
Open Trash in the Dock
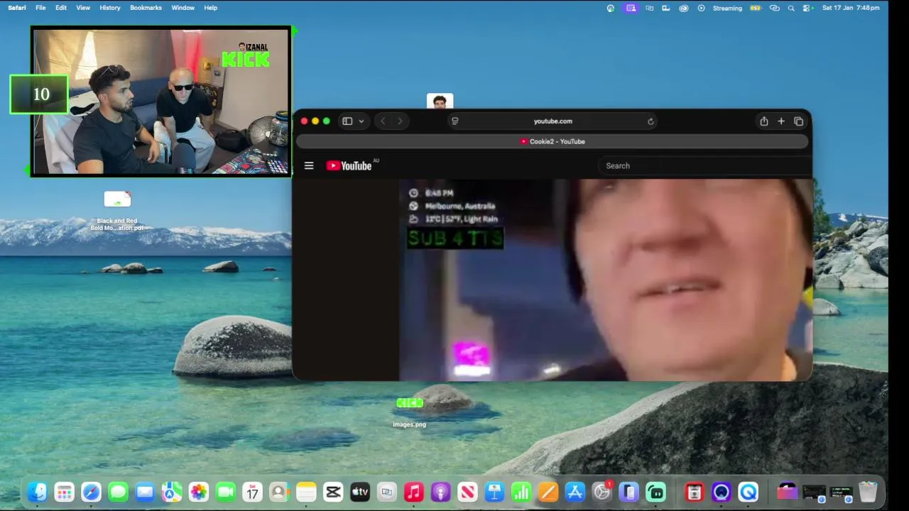[868, 492]
